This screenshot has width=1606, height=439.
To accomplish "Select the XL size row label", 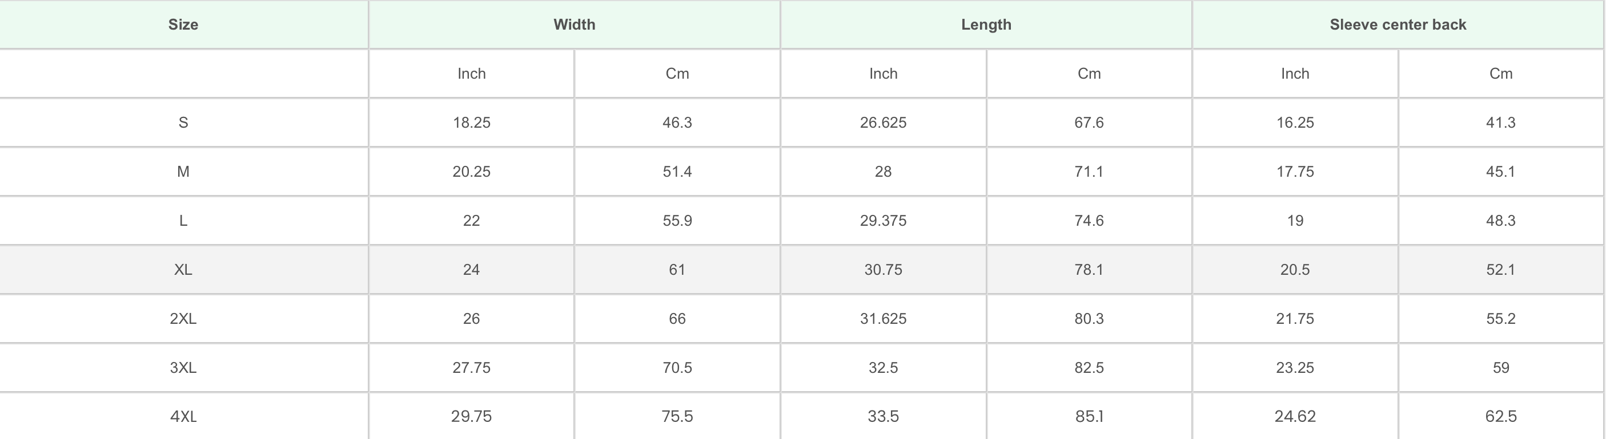I will 183,270.
